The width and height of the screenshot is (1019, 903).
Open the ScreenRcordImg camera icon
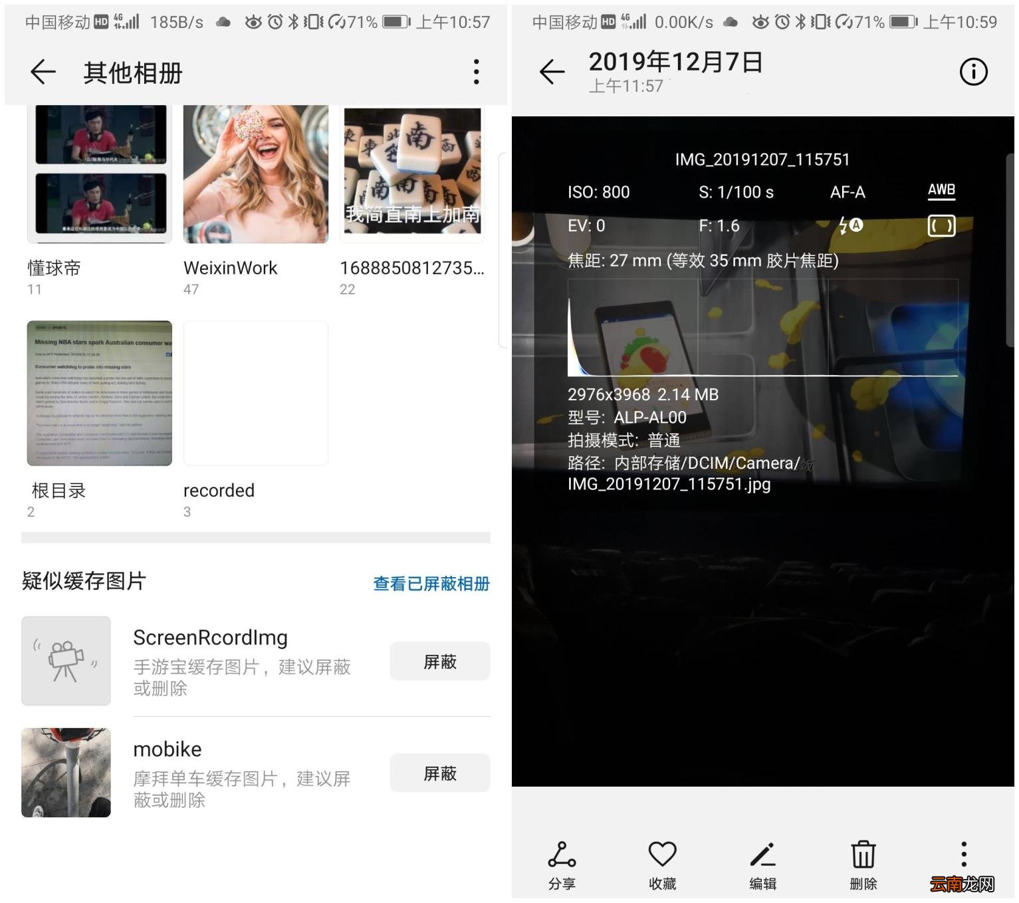tap(66, 661)
